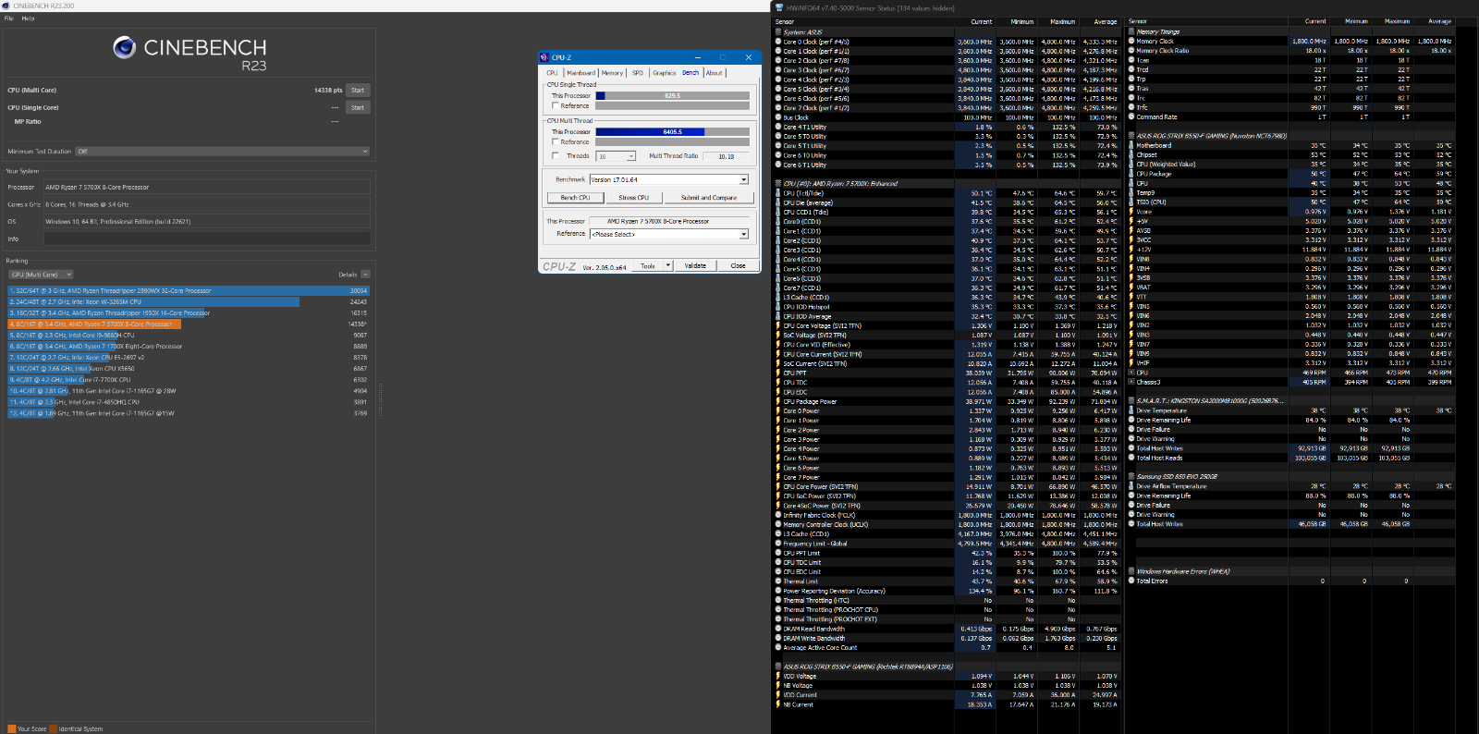Click the Memory Clock sensor icon
The height and width of the screenshot is (734, 1479).
coord(1131,41)
